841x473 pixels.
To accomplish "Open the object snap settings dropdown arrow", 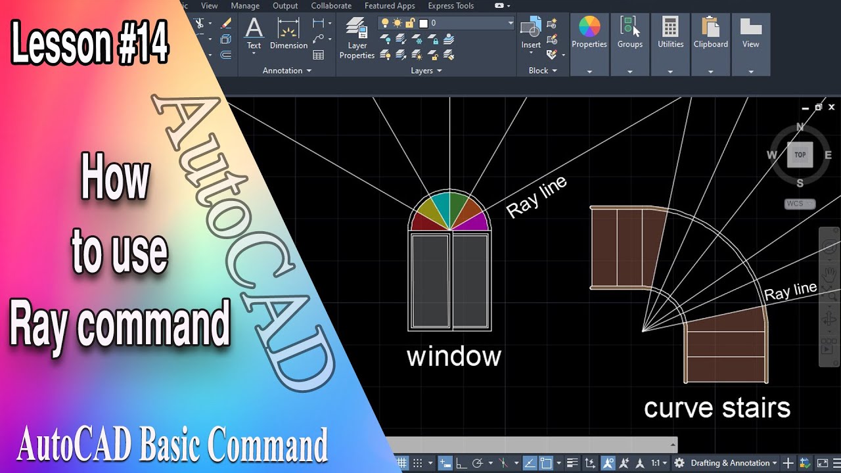I will click(559, 463).
